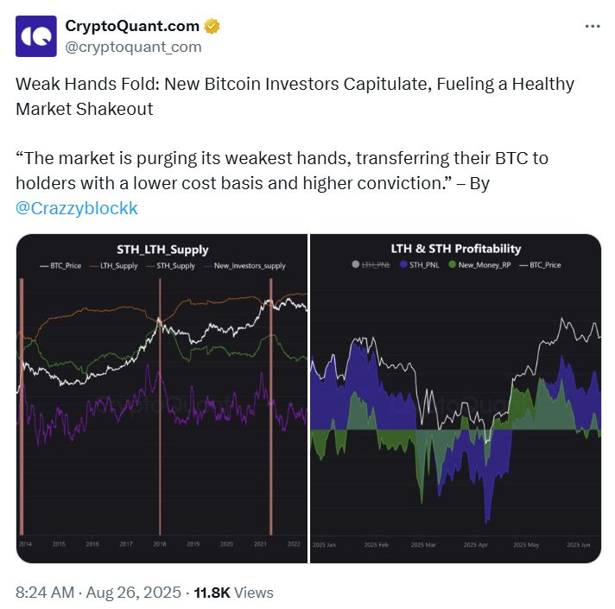Click BTC_Price legend in Supply chart
This screenshot has width=615, height=609.
[60, 266]
